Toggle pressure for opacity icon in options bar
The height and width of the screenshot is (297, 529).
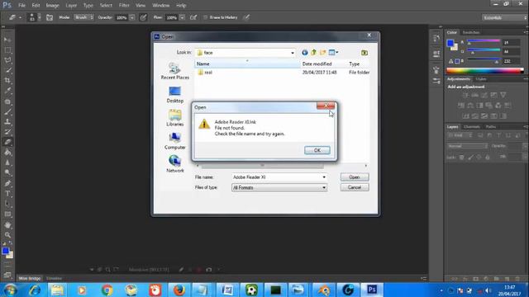click(x=143, y=17)
